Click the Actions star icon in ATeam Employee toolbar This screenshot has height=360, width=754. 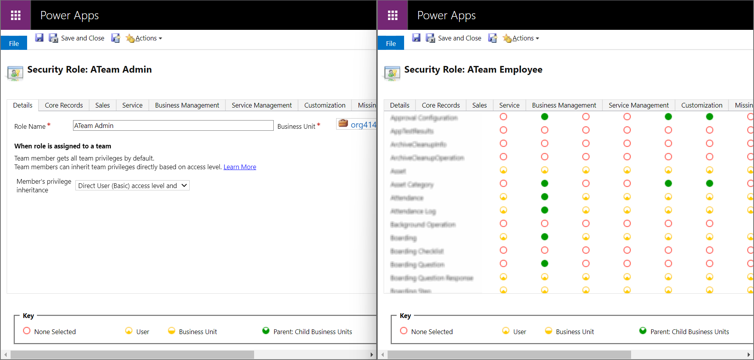point(507,38)
